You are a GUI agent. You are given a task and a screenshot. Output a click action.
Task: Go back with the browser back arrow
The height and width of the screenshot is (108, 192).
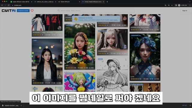pyautogui.click(x=2, y=5)
